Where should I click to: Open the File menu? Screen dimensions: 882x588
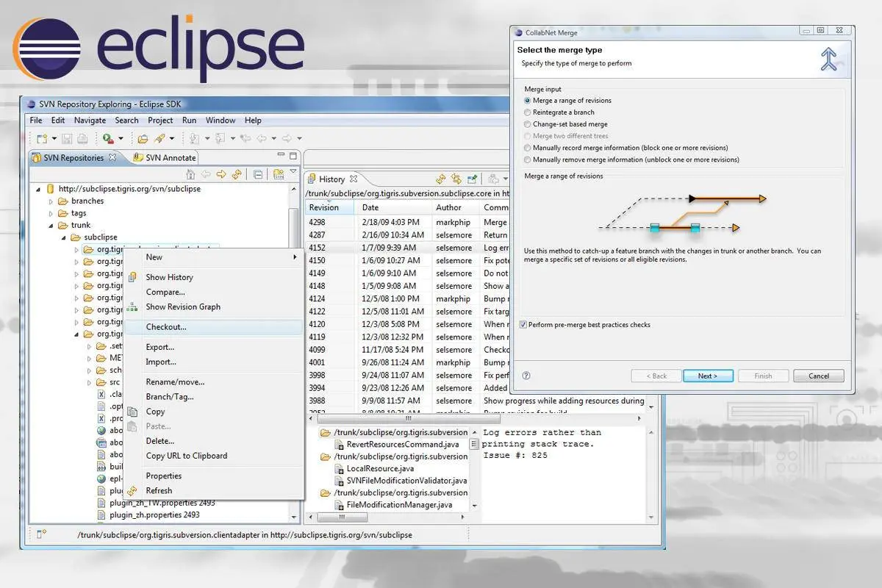[x=35, y=121]
